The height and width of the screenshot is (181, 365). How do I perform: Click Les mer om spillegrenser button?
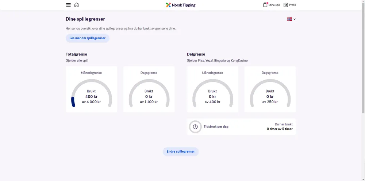tap(88, 38)
